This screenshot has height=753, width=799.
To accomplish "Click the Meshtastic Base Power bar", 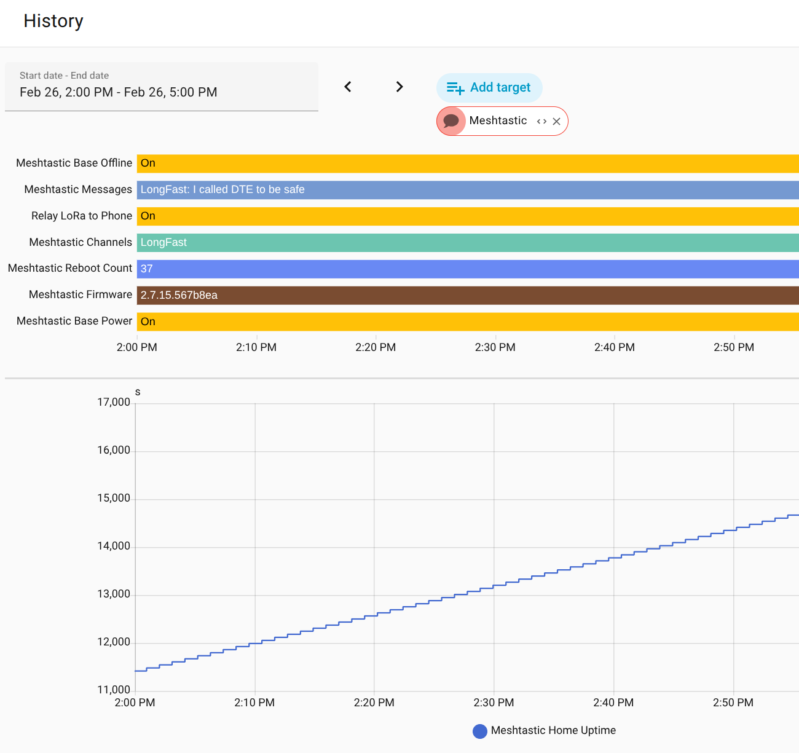I will pyautogui.click(x=467, y=322).
